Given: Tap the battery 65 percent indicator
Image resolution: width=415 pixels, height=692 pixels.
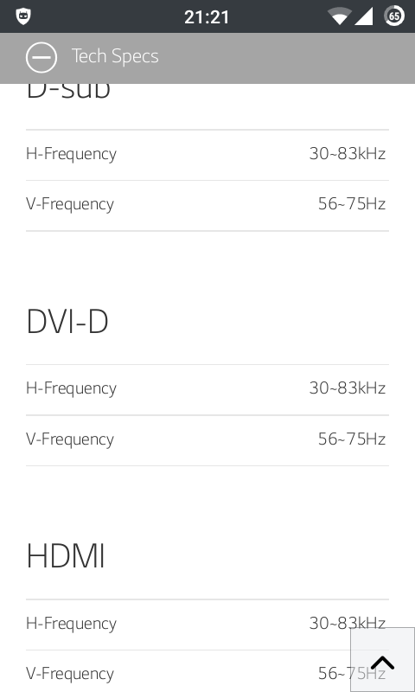Looking at the screenshot, I should pyautogui.click(x=394, y=16).
